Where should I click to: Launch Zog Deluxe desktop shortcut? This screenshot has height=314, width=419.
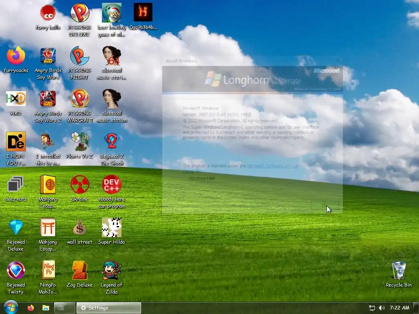click(x=80, y=274)
